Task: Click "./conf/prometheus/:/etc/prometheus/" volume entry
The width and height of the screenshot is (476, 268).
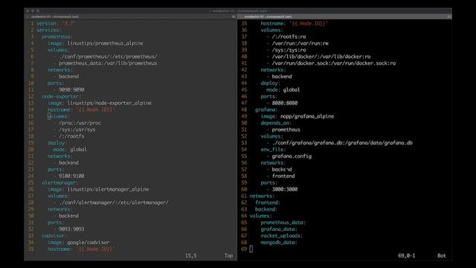Action: pyautogui.click(x=108, y=57)
